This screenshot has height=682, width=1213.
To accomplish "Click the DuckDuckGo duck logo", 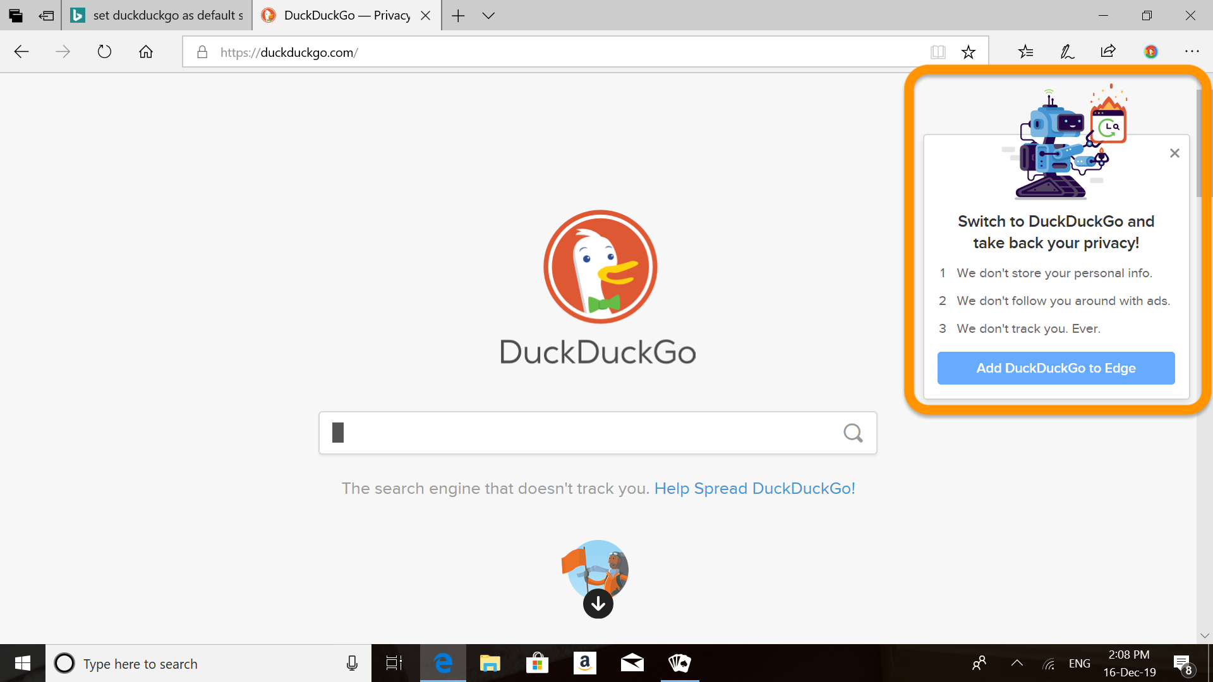I will pos(600,266).
